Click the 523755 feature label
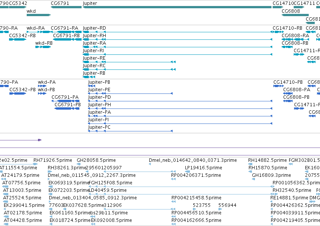Screen dimensions: 320x226 [202, 205]
